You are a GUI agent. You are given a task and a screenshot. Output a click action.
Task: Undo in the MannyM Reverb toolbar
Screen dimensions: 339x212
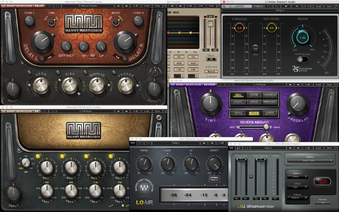221,85
